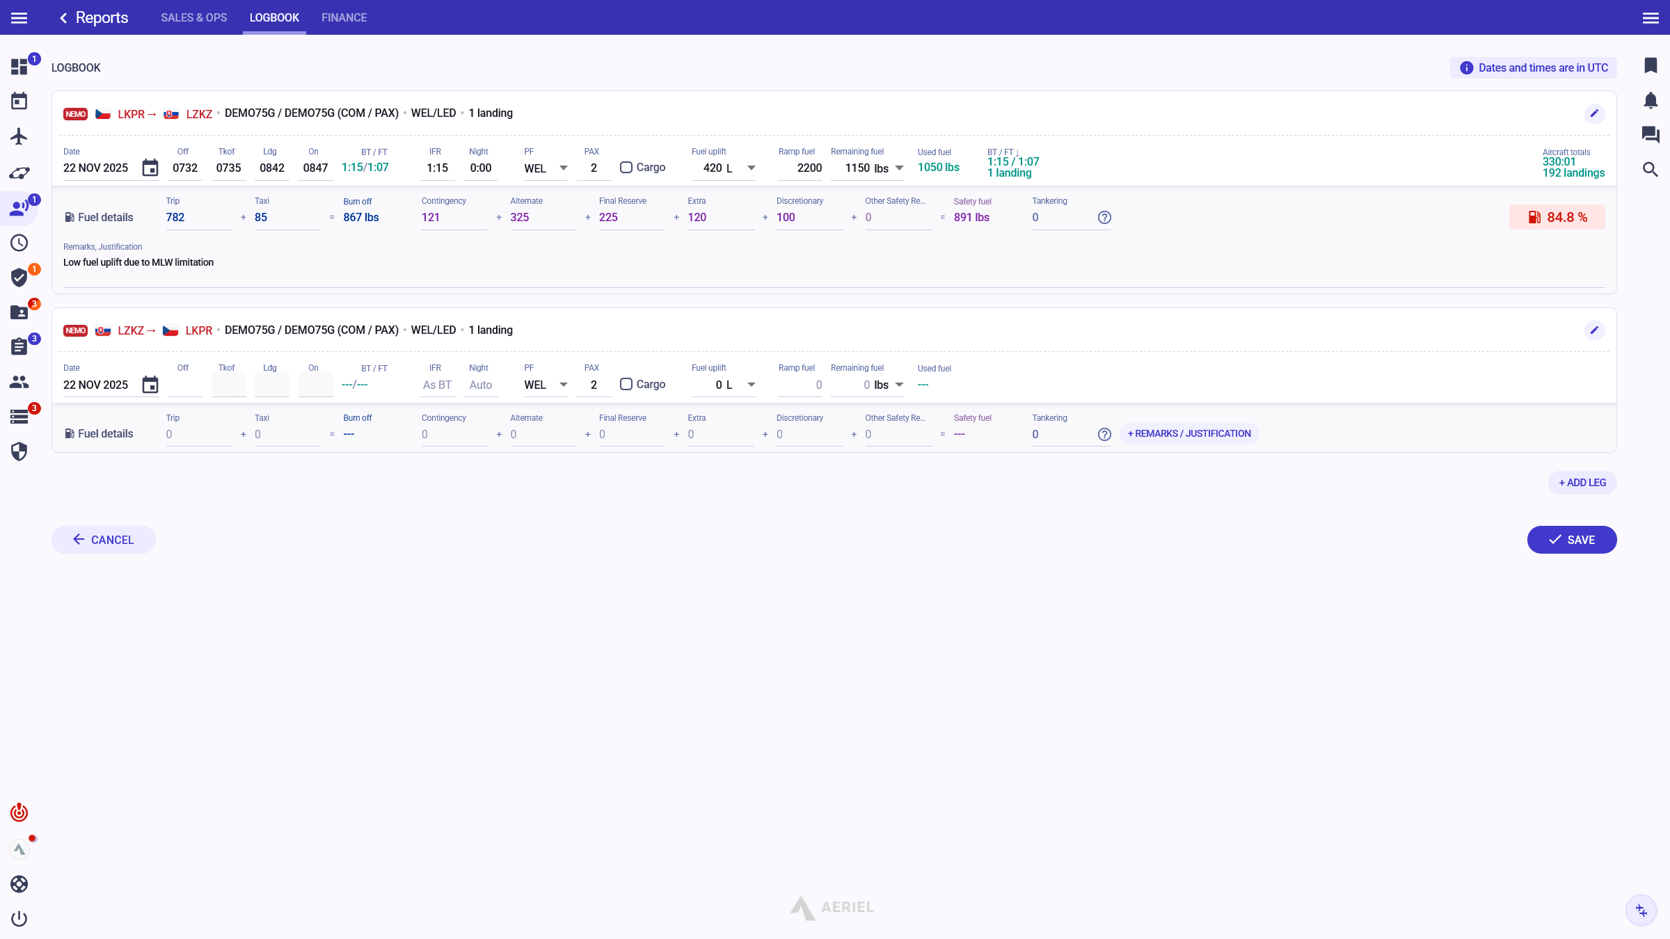Click the Off time field in second leg

click(184, 385)
